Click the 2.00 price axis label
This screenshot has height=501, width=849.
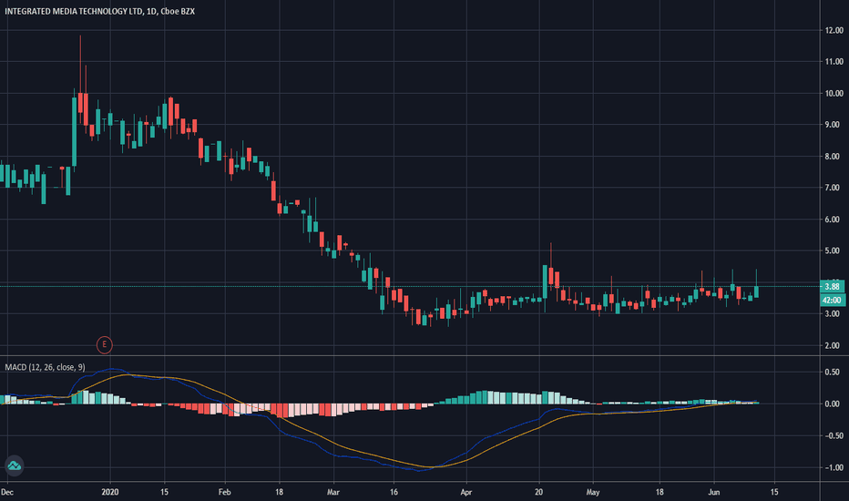click(x=833, y=345)
